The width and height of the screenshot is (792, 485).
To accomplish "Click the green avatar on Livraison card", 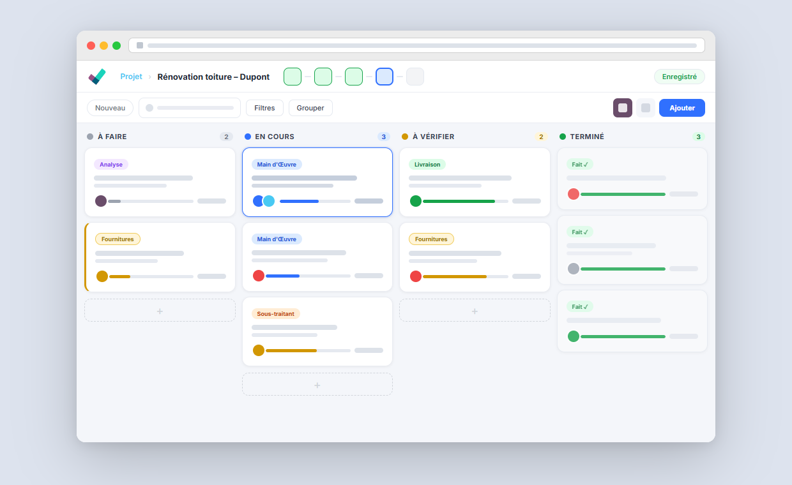I will (x=416, y=201).
